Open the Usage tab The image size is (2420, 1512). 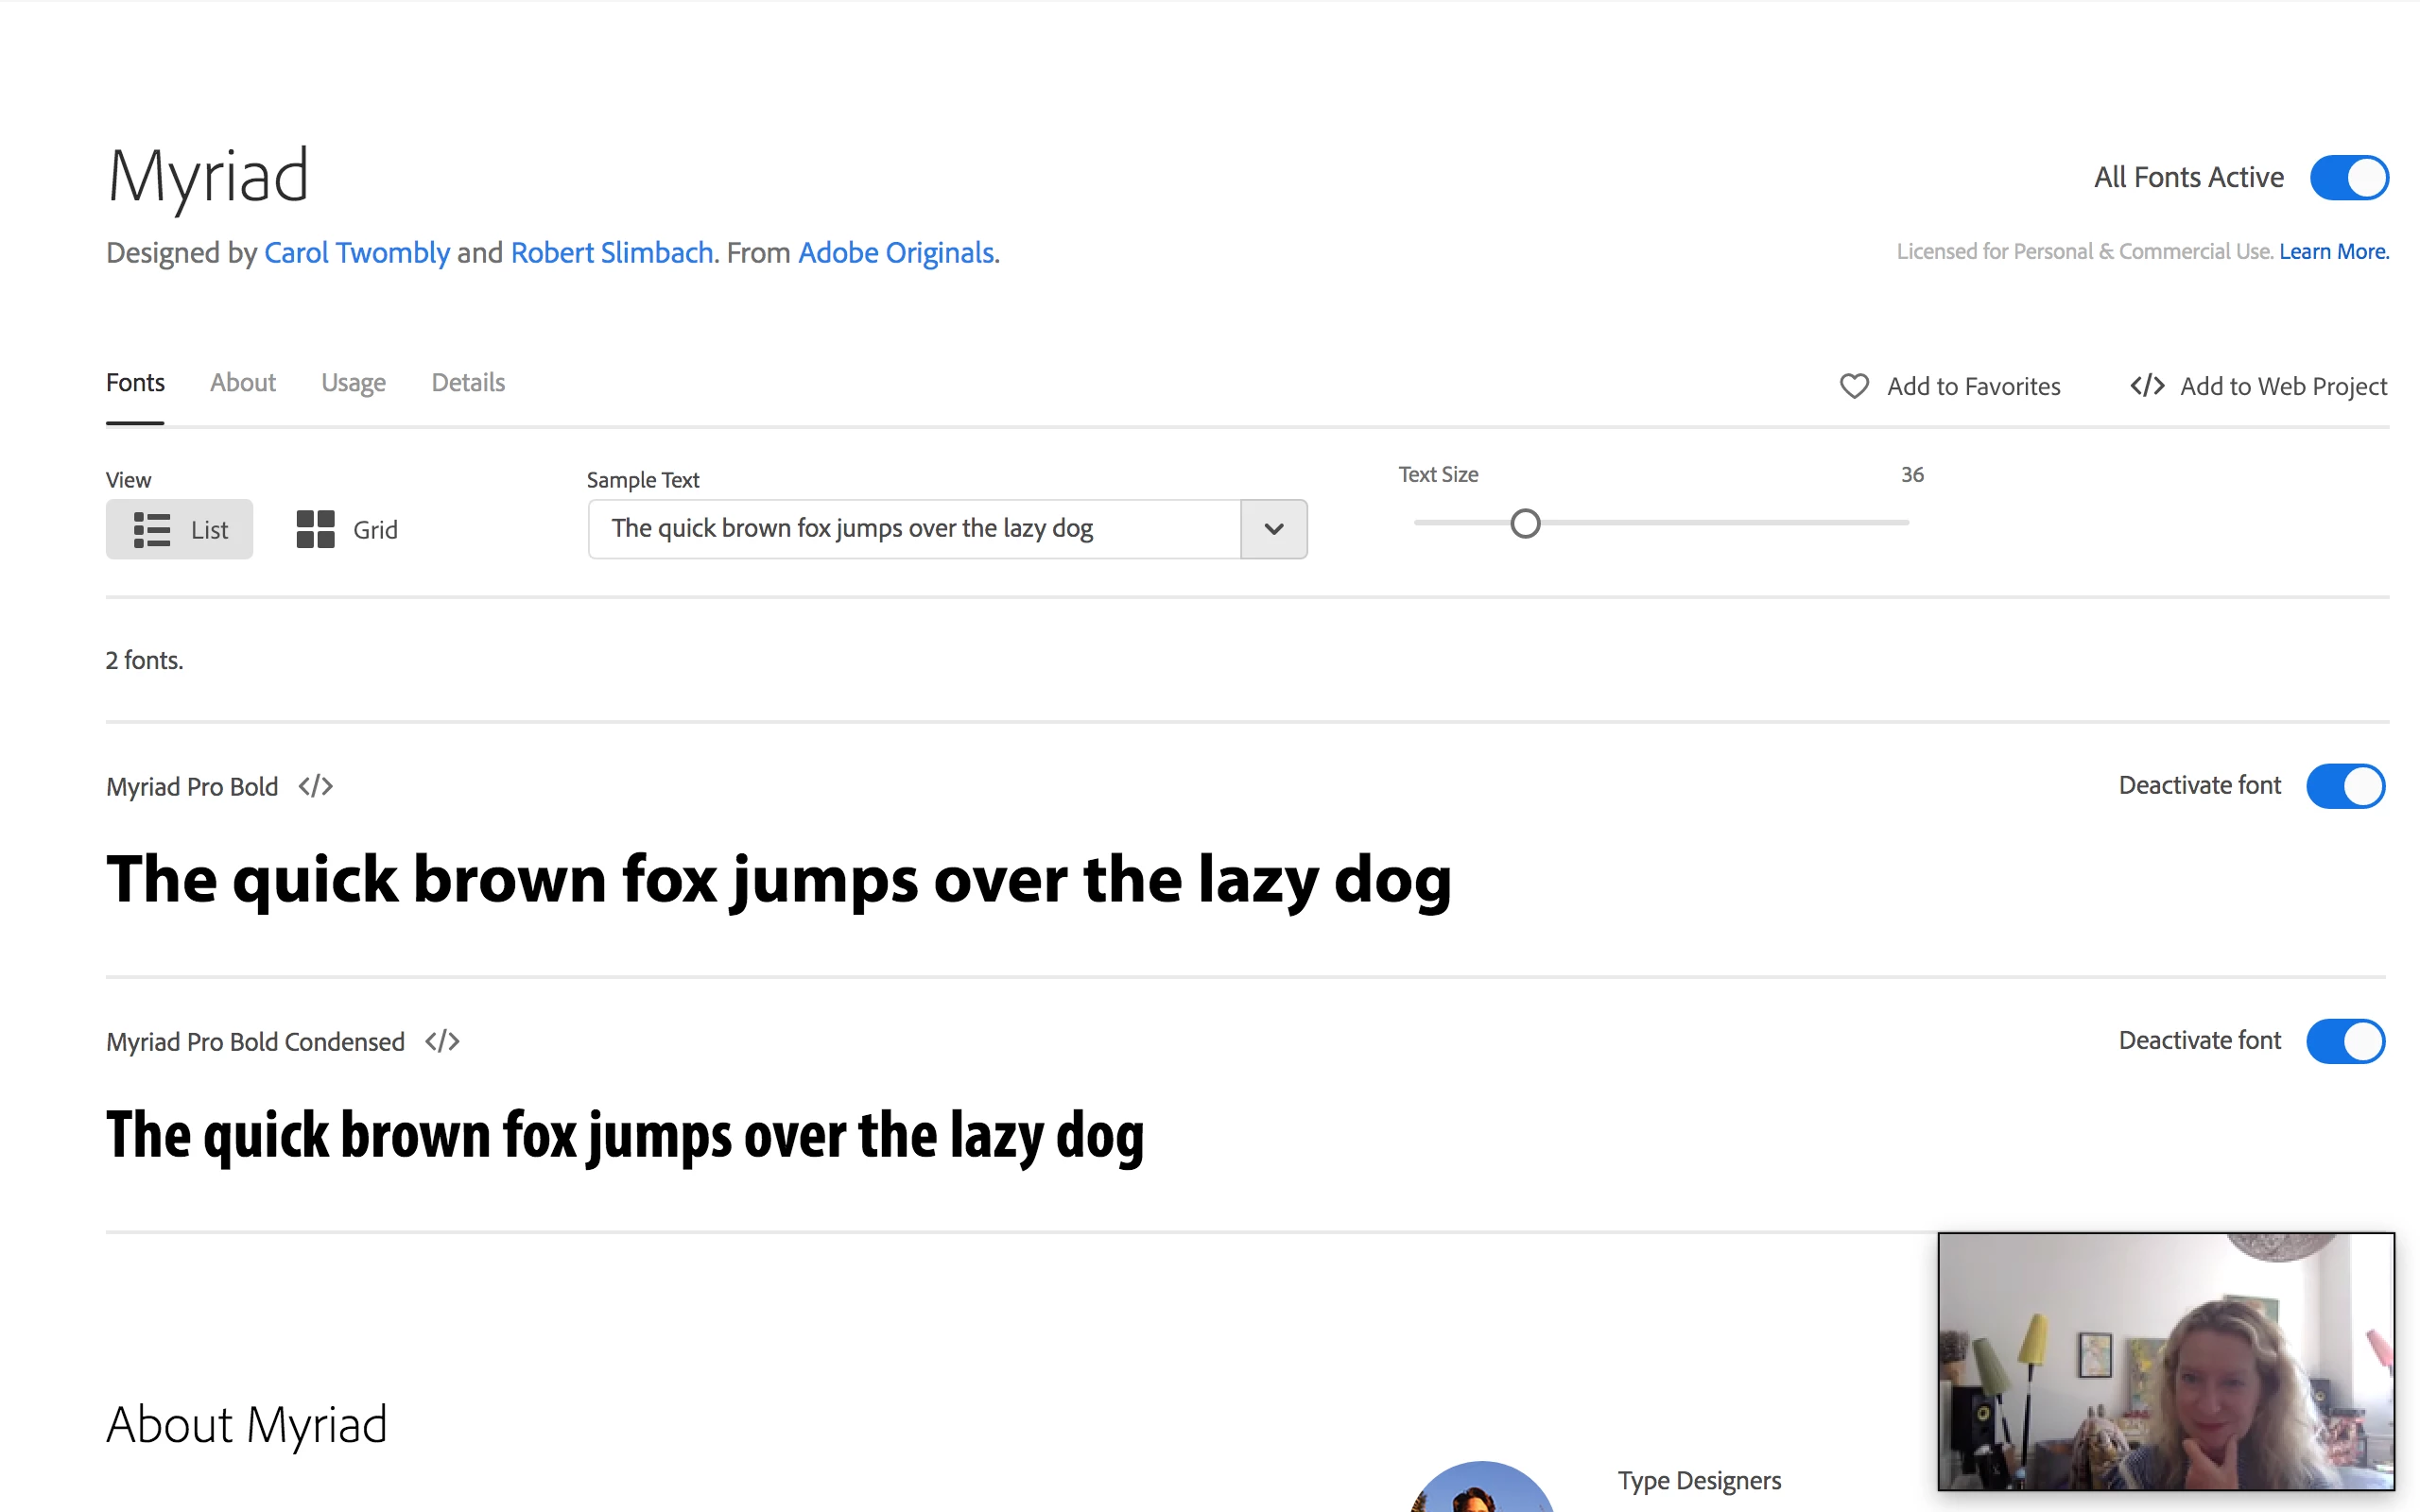(x=353, y=383)
